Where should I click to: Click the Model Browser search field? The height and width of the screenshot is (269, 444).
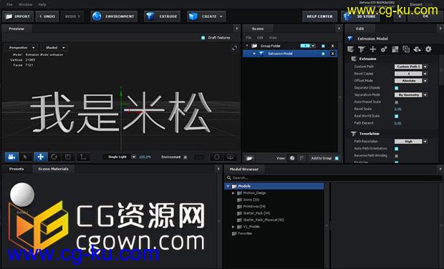pos(334,177)
